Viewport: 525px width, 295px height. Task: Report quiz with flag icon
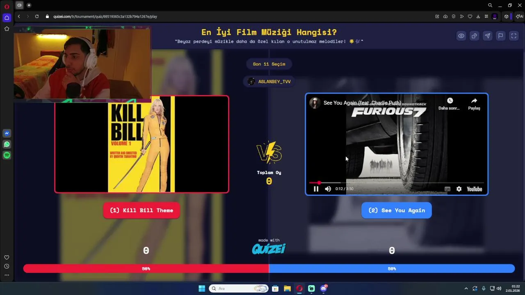tap(500, 36)
